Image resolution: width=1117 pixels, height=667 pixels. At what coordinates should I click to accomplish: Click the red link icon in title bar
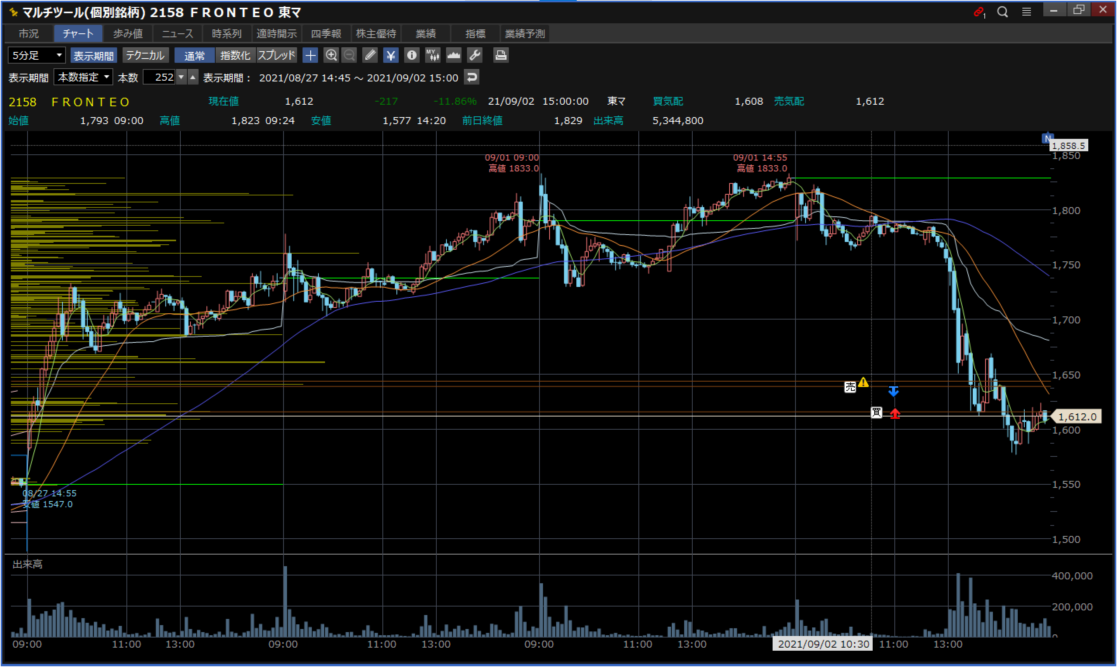click(x=979, y=12)
